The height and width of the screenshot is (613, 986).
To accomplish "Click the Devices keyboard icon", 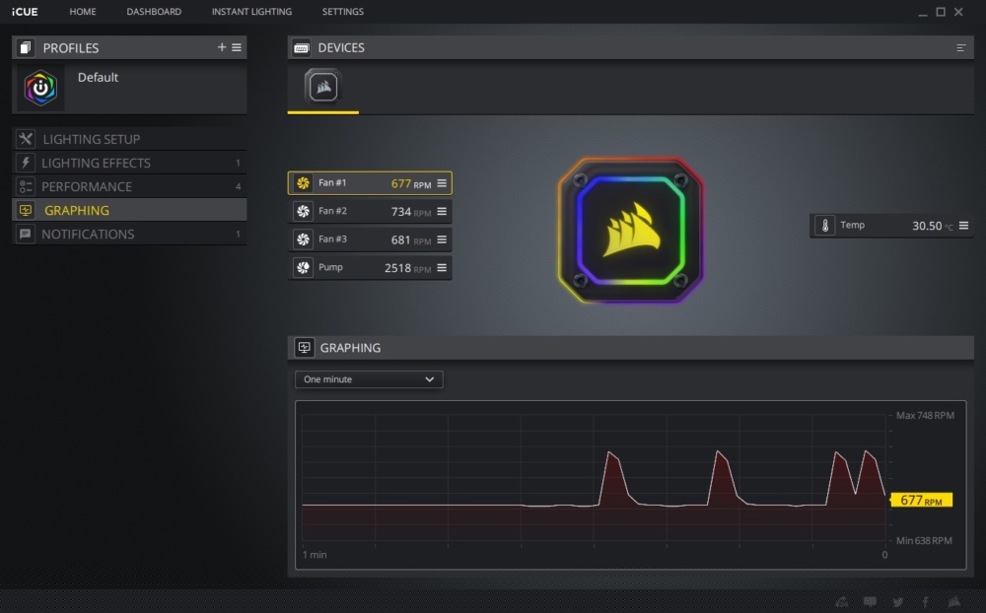I will (301, 47).
